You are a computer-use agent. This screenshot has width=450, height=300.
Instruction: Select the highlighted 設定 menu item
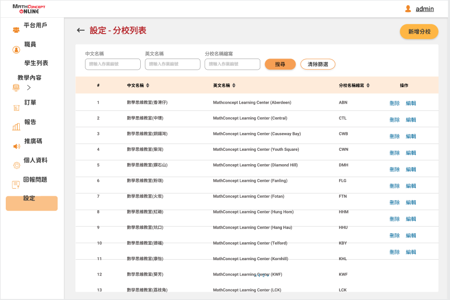32,203
